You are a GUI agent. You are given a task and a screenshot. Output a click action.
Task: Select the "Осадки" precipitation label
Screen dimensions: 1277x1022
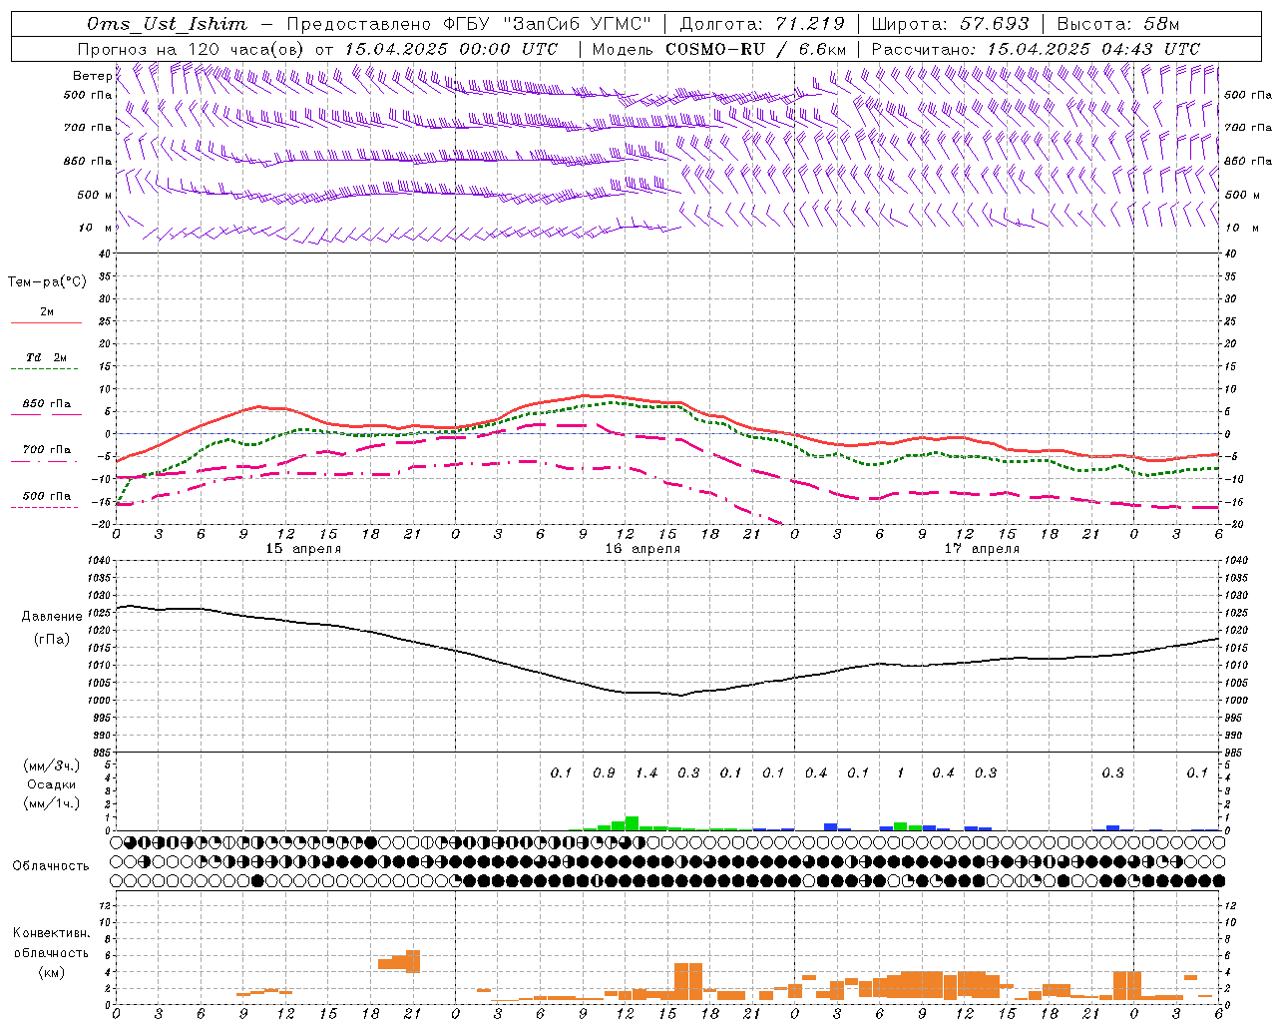[x=52, y=784]
